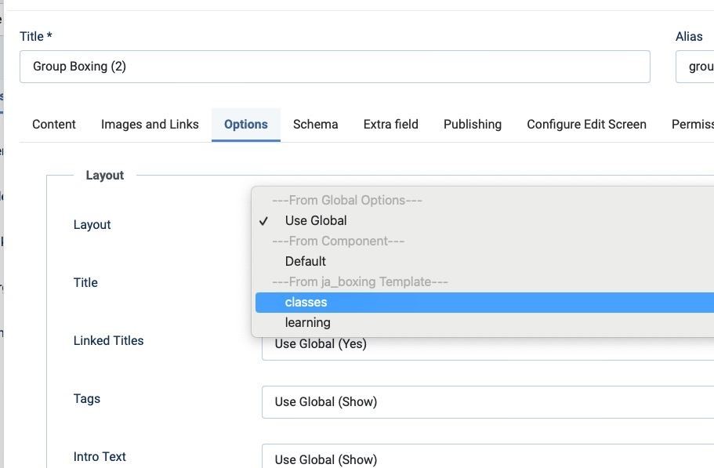Choose Use Global in the layout list
This screenshot has width=714, height=468.
pyautogui.click(x=316, y=220)
